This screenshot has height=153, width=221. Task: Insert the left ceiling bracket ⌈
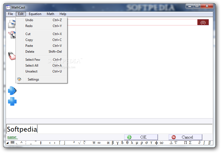[60, 143]
